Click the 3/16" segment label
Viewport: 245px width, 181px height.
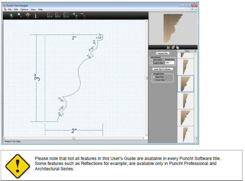tap(91, 49)
